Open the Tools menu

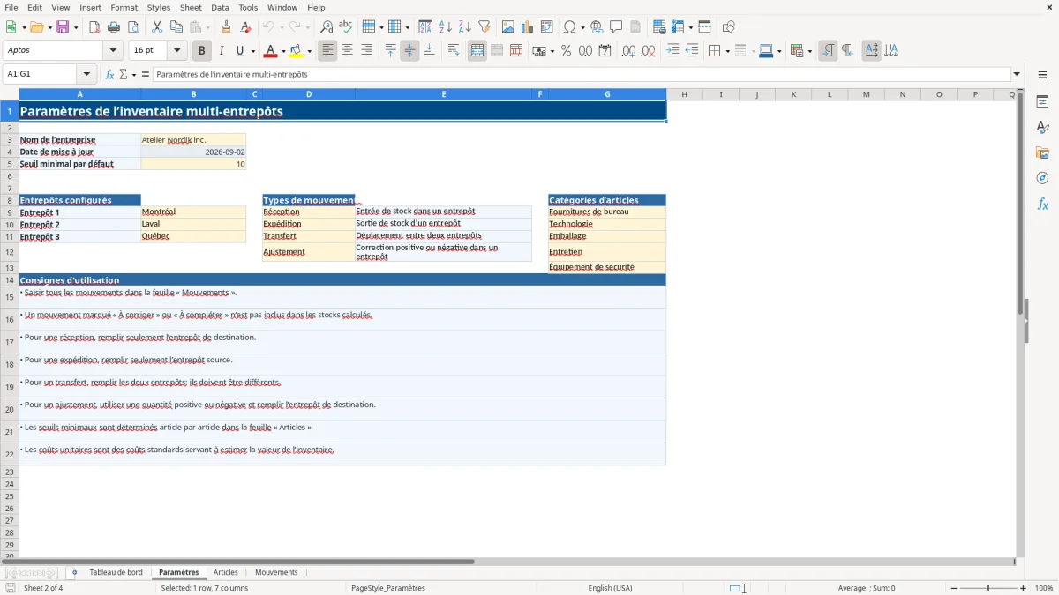[x=248, y=7]
